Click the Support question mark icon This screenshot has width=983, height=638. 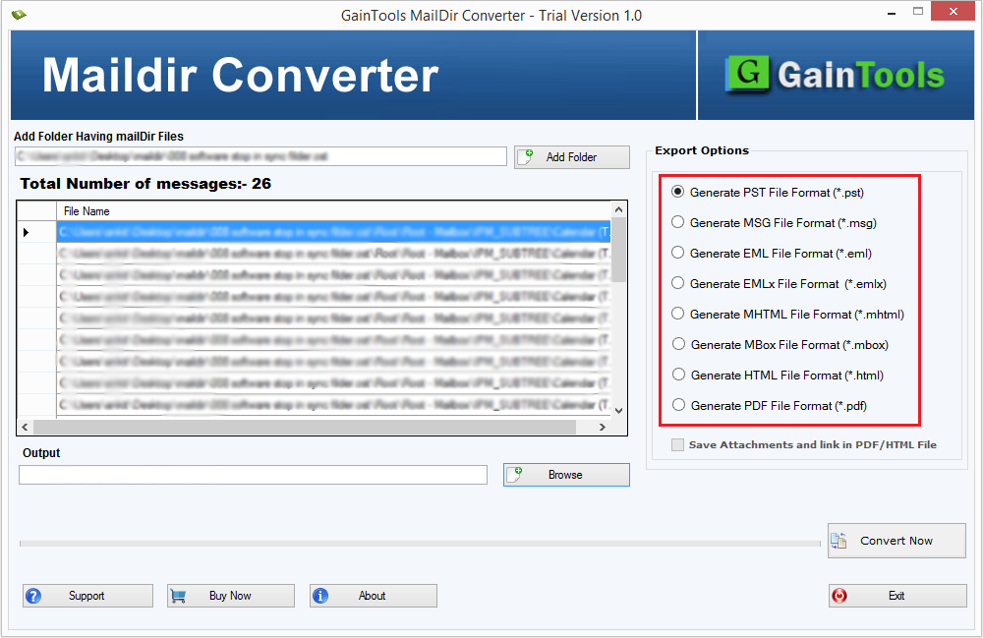coord(33,596)
